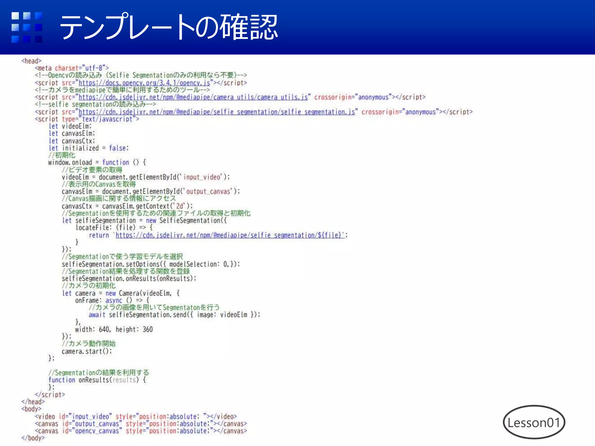Click the slide title テンプレートの確認
This screenshot has width=595, height=446.
[169, 27]
